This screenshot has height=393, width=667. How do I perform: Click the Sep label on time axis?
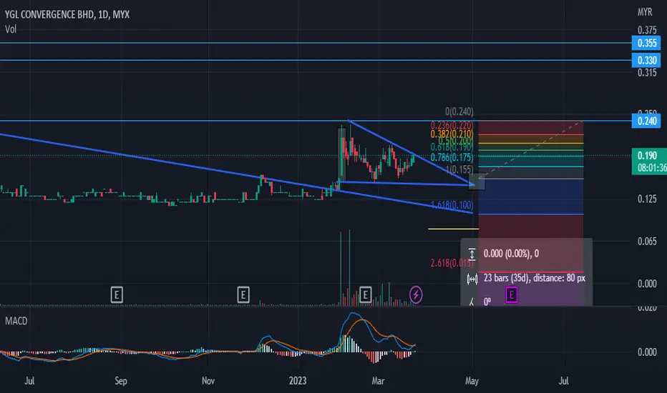pyautogui.click(x=121, y=381)
